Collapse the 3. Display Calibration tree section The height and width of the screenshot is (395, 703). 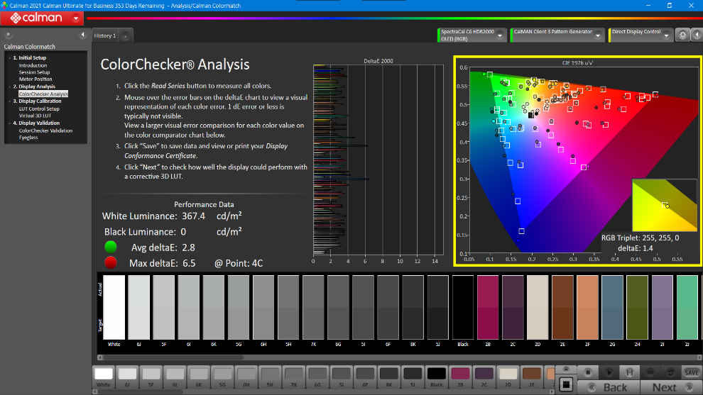(x=9, y=101)
